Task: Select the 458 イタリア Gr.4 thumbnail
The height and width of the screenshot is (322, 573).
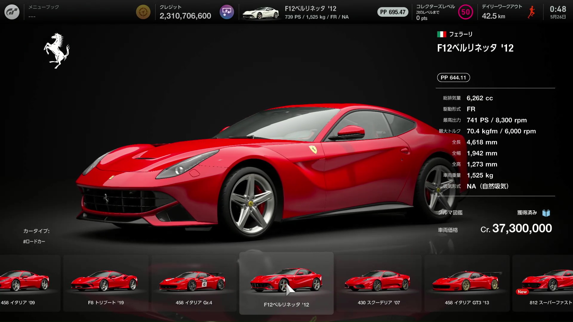Action: click(x=194, y=283)
